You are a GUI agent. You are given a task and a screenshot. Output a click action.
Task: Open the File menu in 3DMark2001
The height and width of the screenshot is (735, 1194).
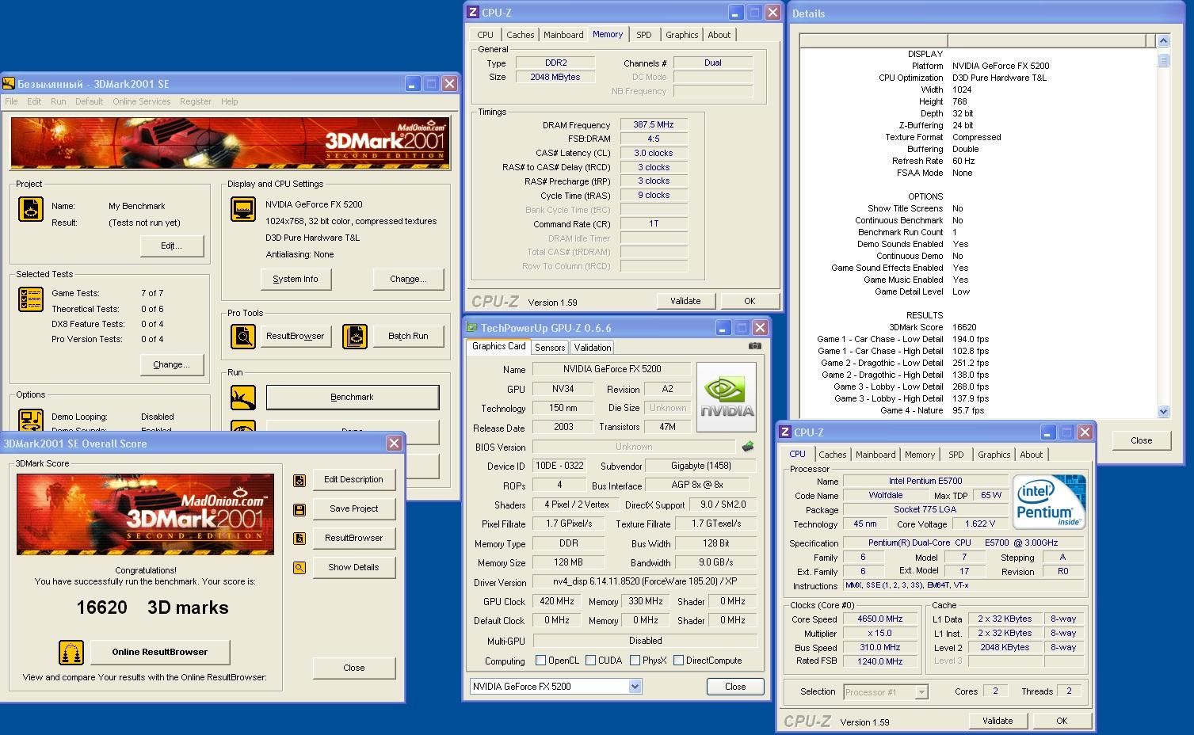(11, 101)
